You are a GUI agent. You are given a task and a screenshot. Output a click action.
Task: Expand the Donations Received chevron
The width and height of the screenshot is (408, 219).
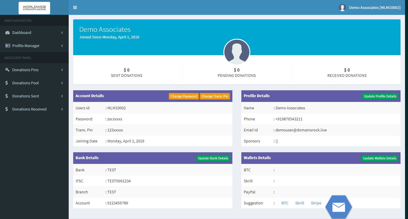pyautogui.click(x=62, y=109)
